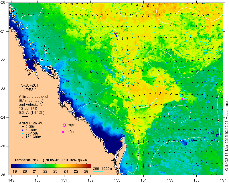Click the '150-300m' depth label
Image resolution: width=229 pixels, height=183 pixels.
click(33, 137)
